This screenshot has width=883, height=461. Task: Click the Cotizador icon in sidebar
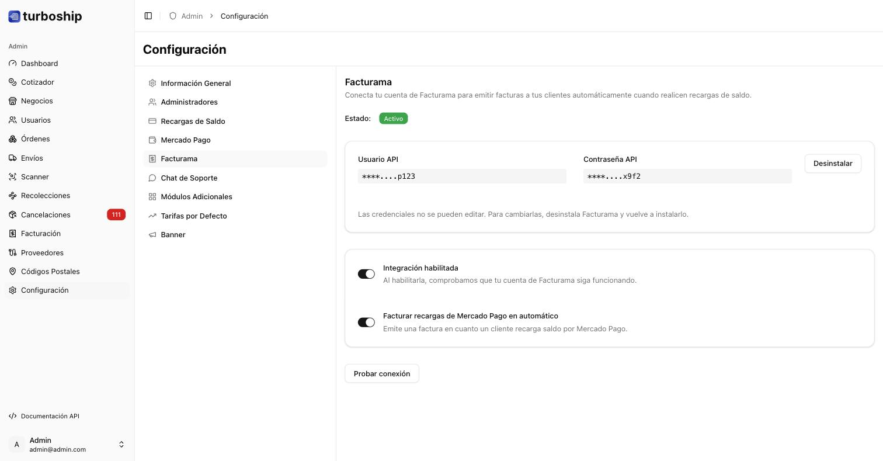(13, 82)
